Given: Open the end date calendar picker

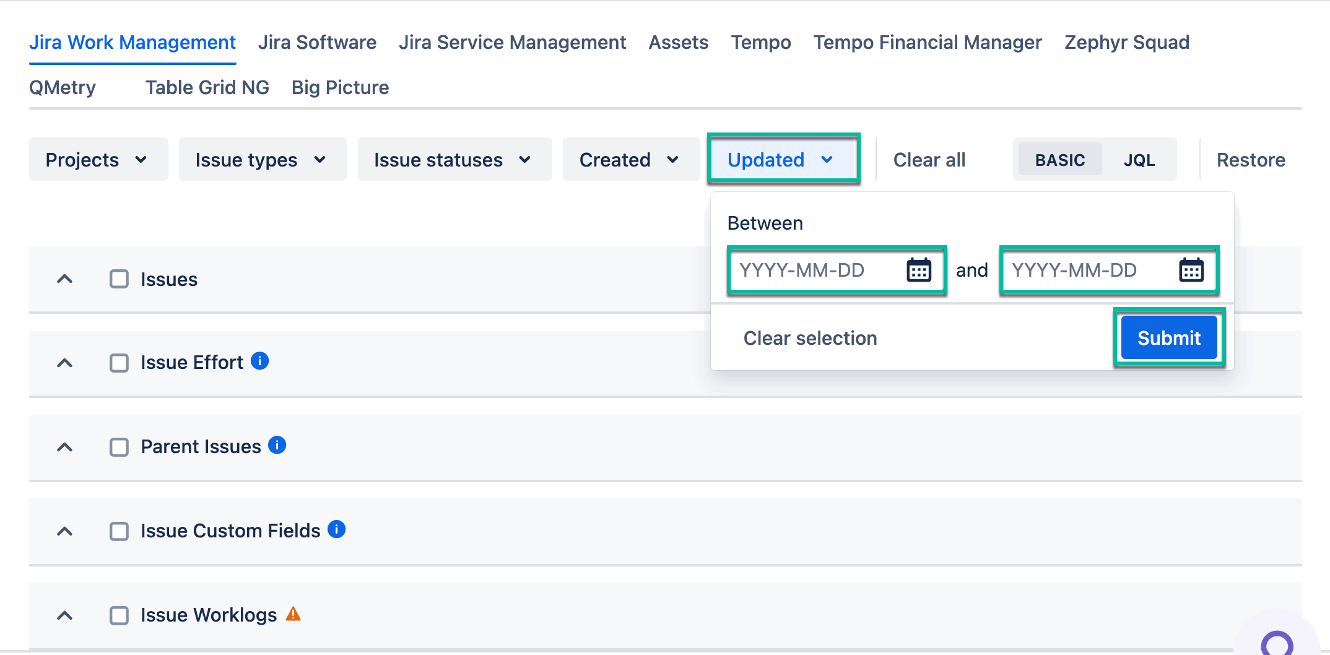Looking at the screenshot, I should coord(1191,270).
